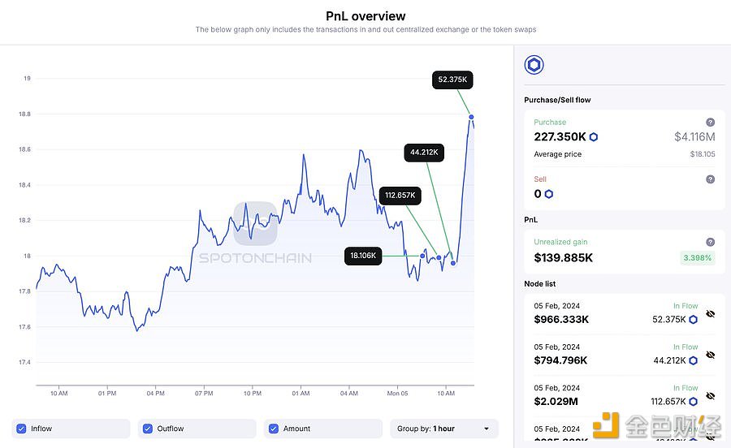Click the 52.375K chart label
The height and width of the screenshot is (448, 731).
[452, 80]
